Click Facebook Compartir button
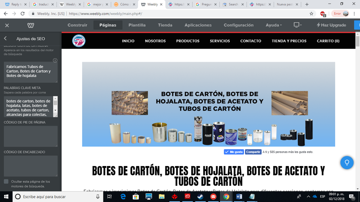The image size is (360, 202). coord(253,152)
